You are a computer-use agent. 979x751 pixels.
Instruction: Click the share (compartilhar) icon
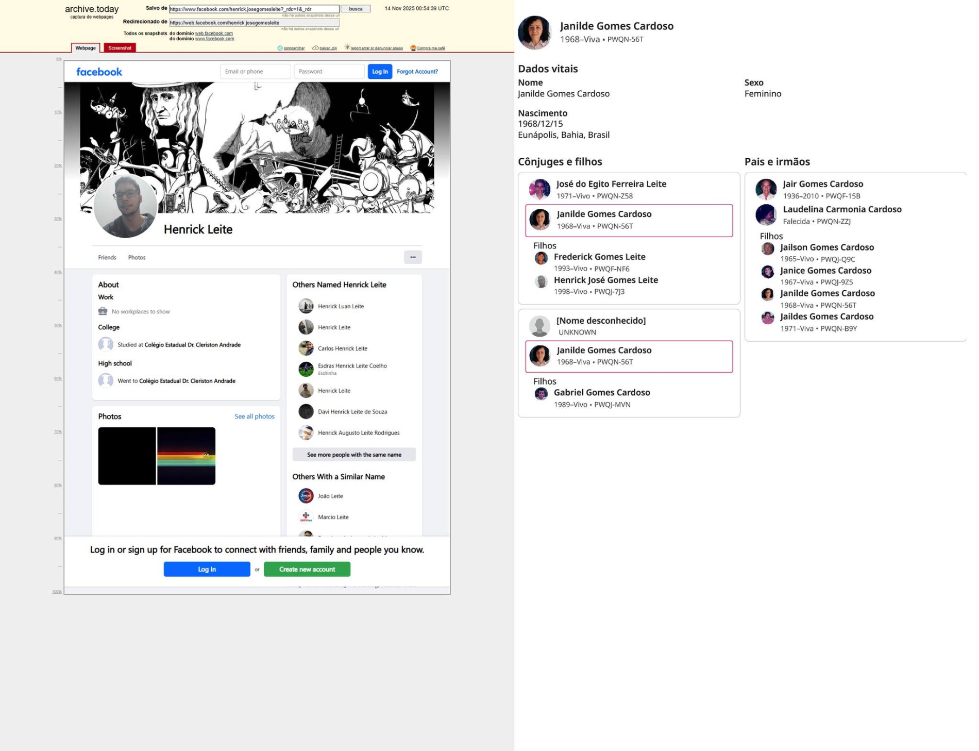pos(280,48)
